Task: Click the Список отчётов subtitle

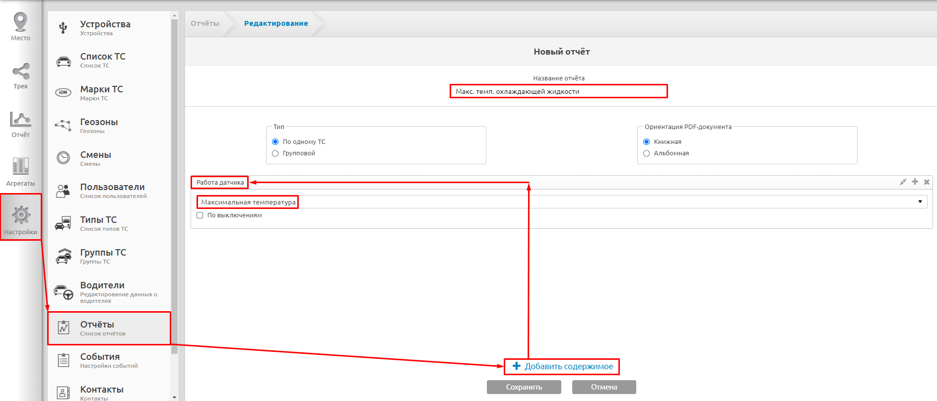Action: click(x=103, y=334)
